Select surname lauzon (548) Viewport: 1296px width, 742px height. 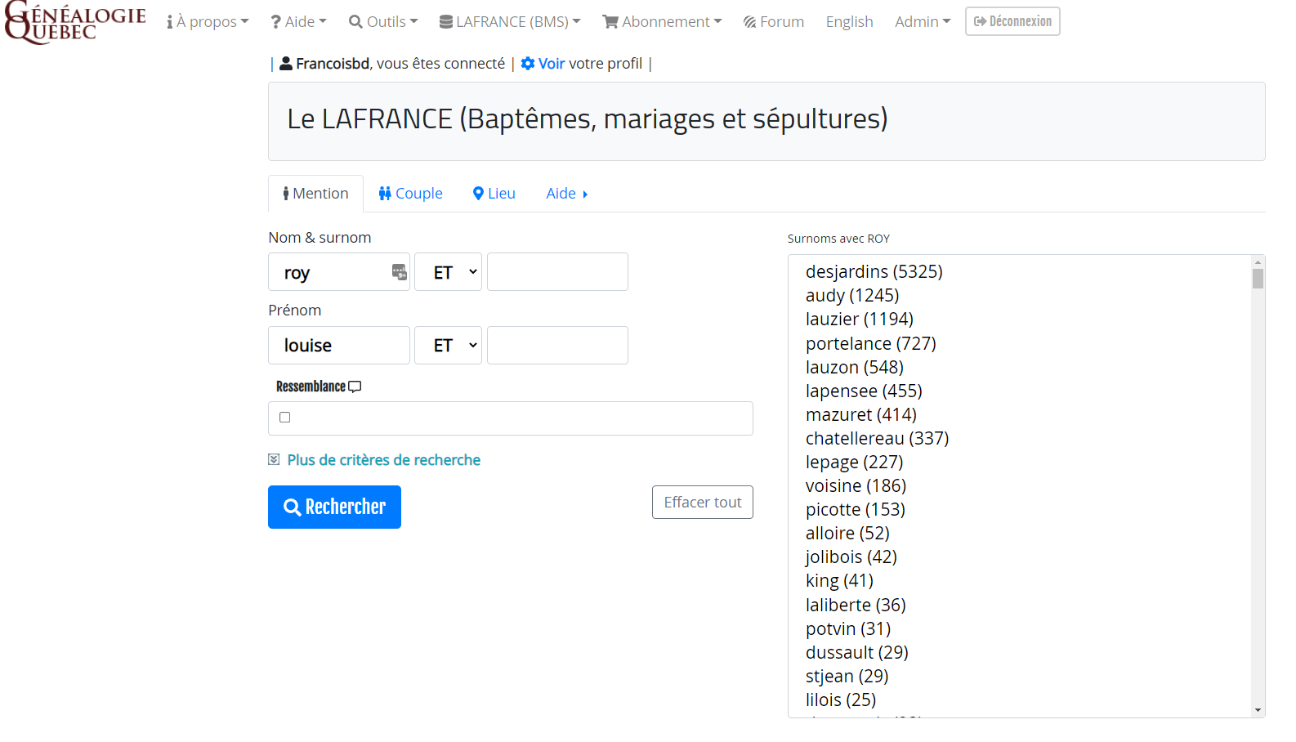pos(855,367)
